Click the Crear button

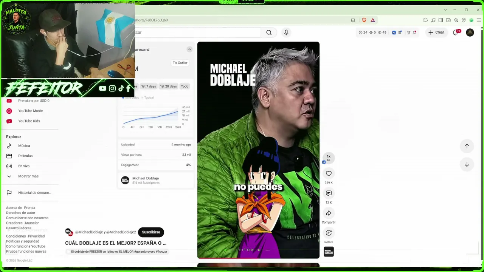436,32
